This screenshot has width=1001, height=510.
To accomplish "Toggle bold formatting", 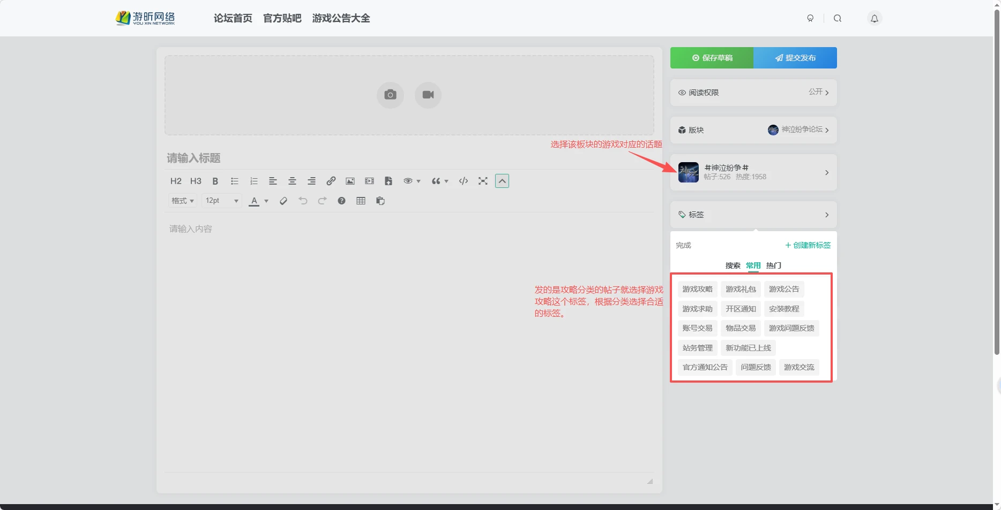I will click(x=215, y=181).
